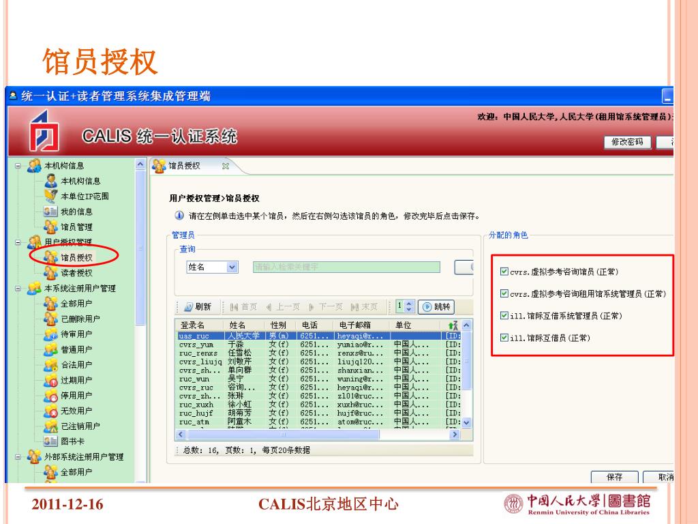Select the ruc_atm table row
Screen dimensions: 698x524
(x=319, y=422)
